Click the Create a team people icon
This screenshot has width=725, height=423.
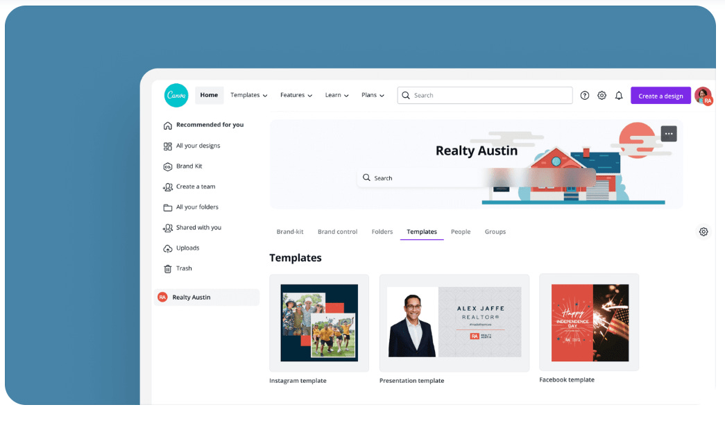pyautogui.click(x=167, y=187)
